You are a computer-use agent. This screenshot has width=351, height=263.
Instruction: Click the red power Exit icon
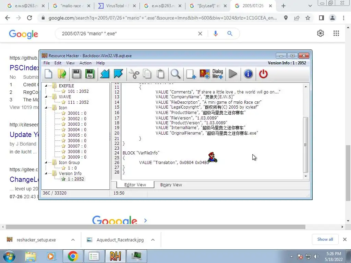pos(263,74)
